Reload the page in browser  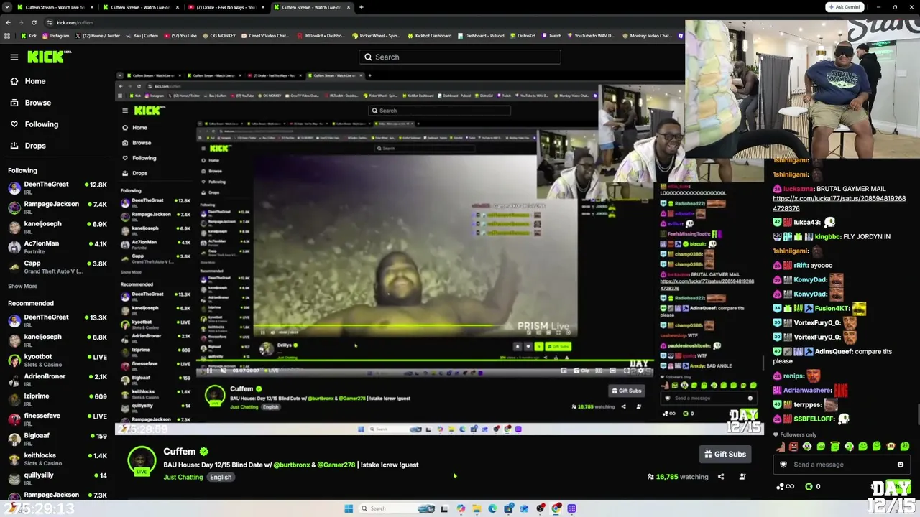[x=34, y=22]
